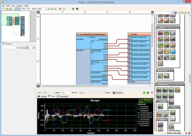The width and height of the screenshot is (192, 136).
Task: Click the delete X toolbar icon
Action: click(64, 9)
